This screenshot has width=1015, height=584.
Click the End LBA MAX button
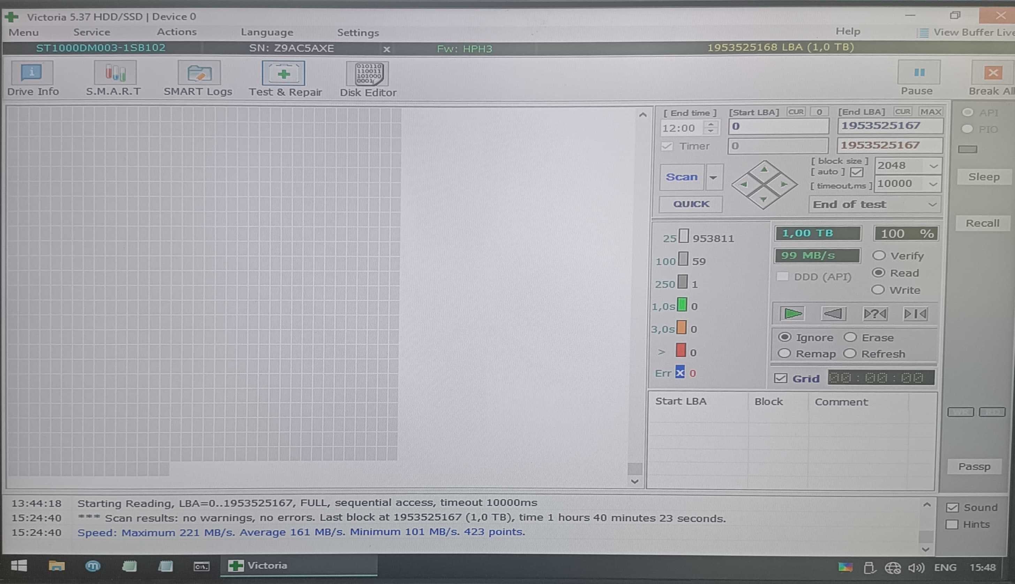[x=931, y=112]
